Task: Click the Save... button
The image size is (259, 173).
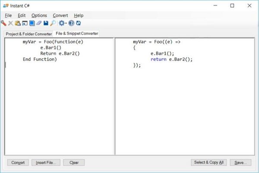Action: point(240,163)
